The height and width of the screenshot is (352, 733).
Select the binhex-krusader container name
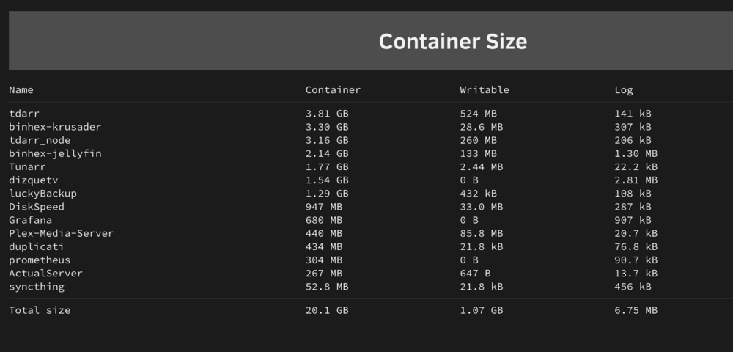55,127
